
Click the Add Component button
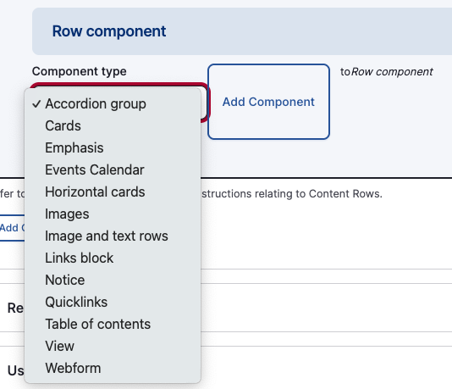point(268,102)
